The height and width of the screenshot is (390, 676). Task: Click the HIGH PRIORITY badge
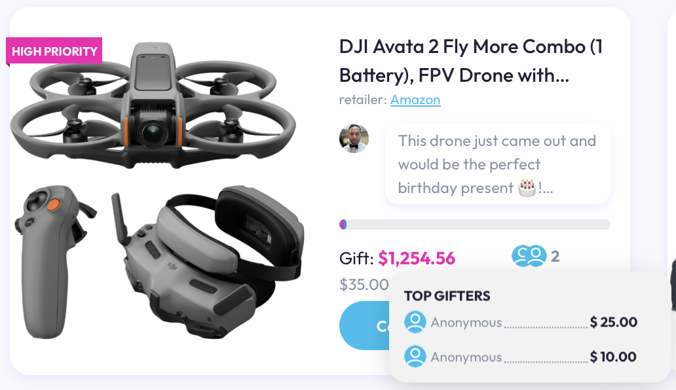coord(54,51)
